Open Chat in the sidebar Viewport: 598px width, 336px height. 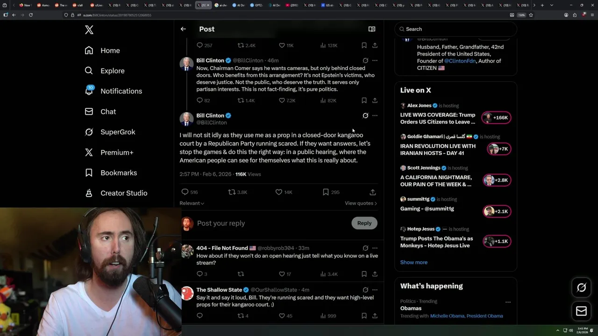[100, 112]
